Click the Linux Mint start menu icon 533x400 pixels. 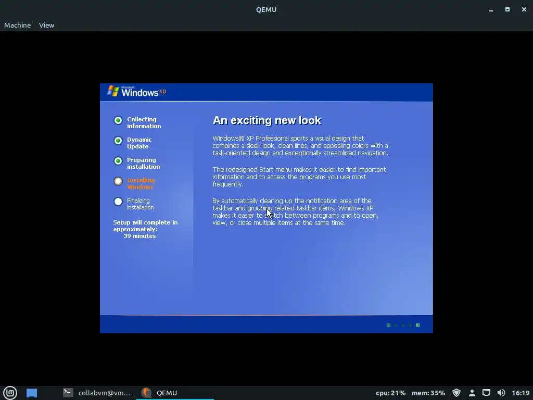[x=10, y=393]
